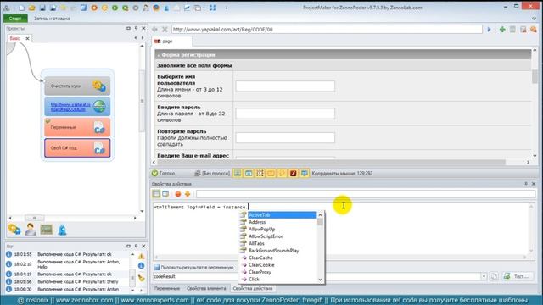543x305 pixels.
Task: Click the blue-orange globe toolbar icon
Action: pos(156,8)
